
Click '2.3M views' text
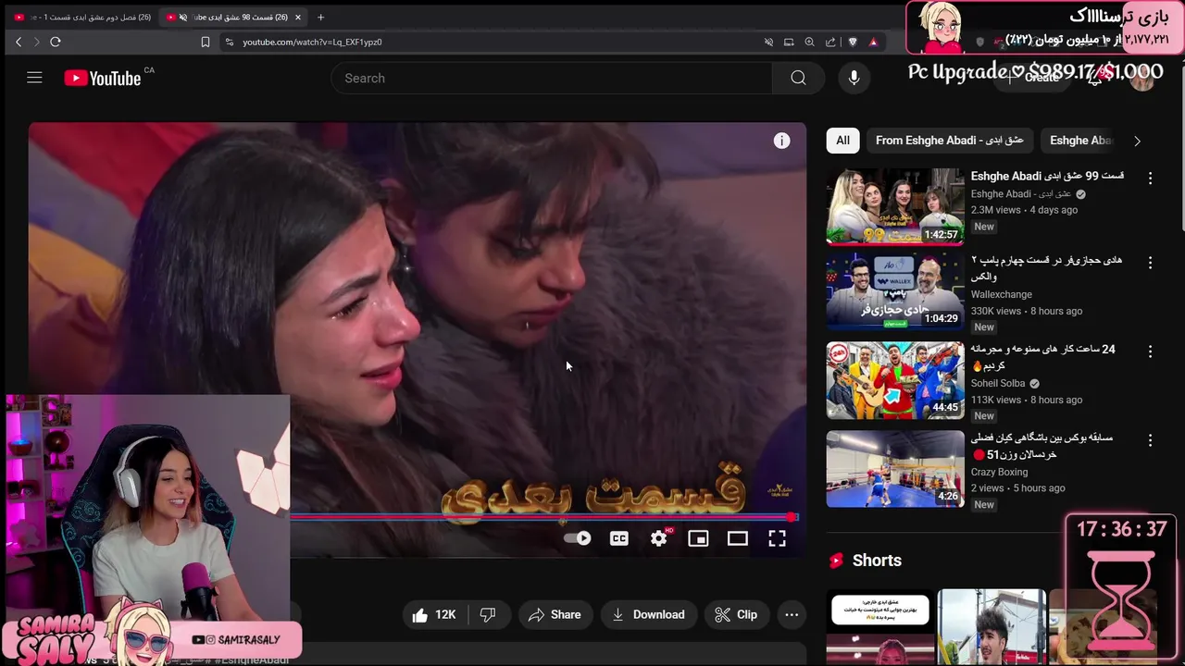point(995,210)
